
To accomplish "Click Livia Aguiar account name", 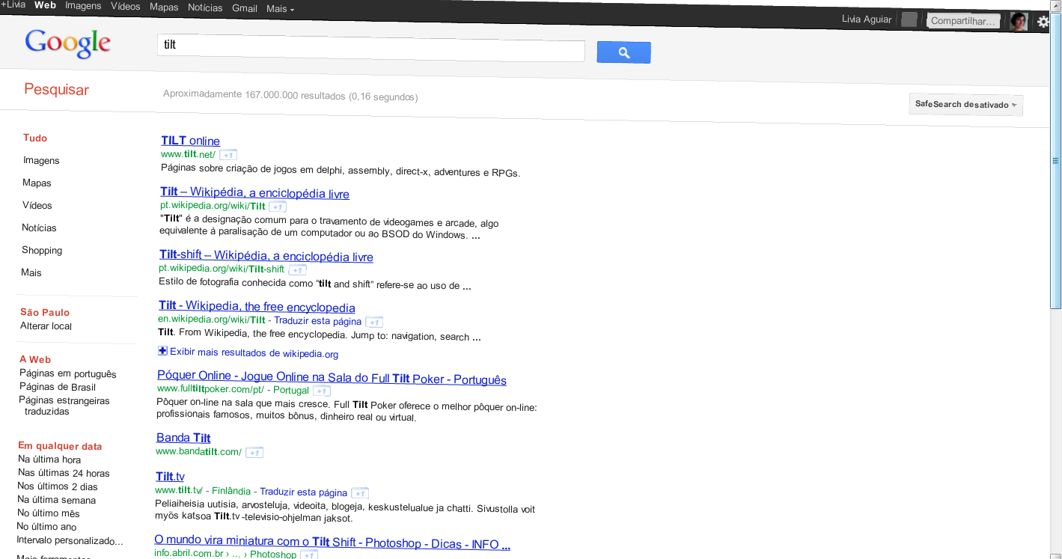I will [x=866, y=19].
